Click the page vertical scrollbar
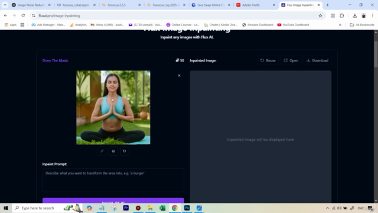The height and width of the screenshot is (213, 378). pyautogui.click(x=376, y=54)
